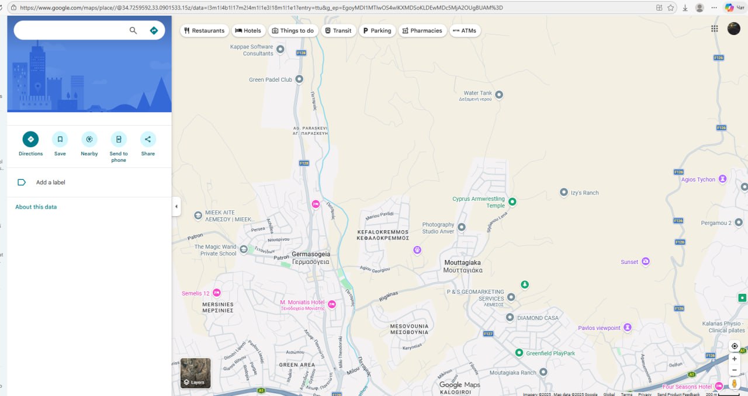Filter map by Restaurants

point(204,30)
